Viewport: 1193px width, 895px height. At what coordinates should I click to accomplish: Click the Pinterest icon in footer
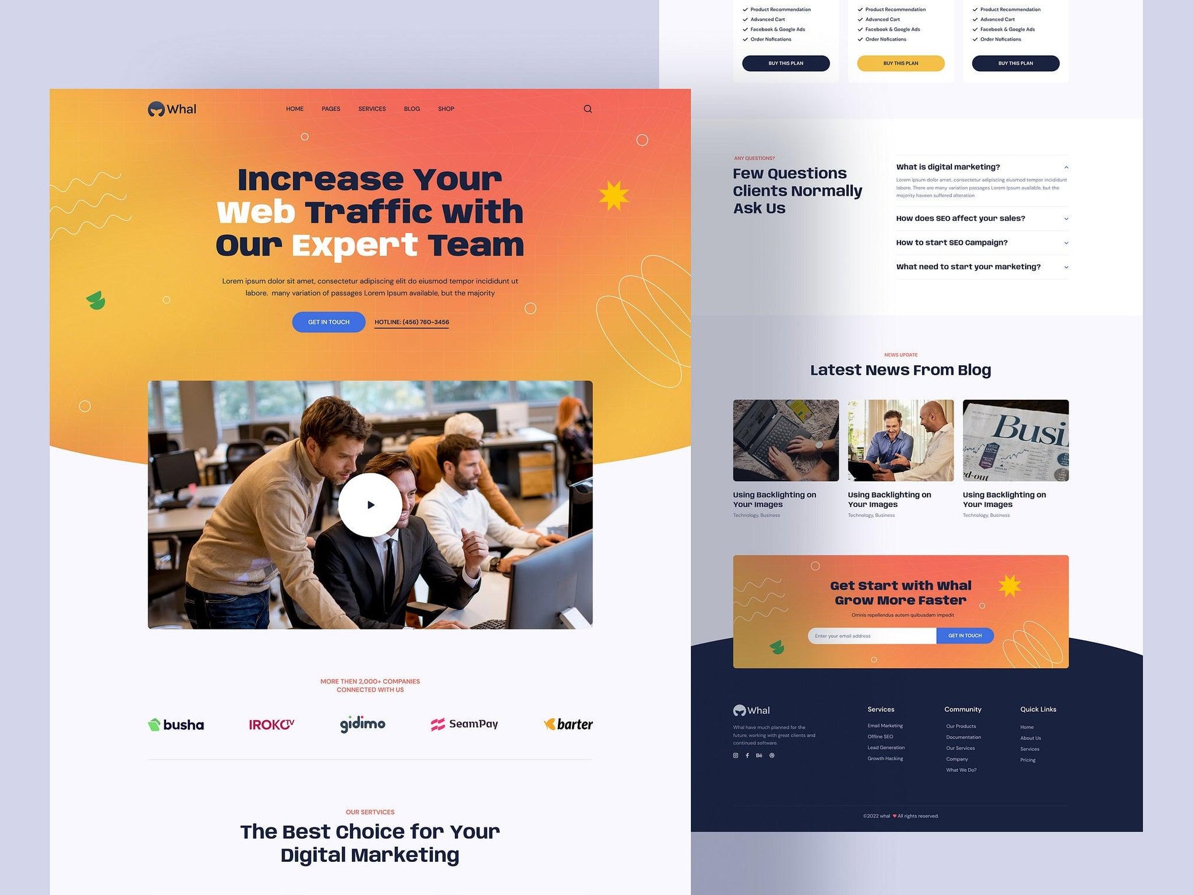[771, 755]
